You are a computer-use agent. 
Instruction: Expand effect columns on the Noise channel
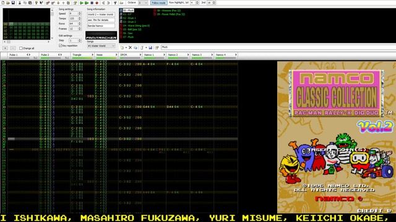tap(116, 55)
